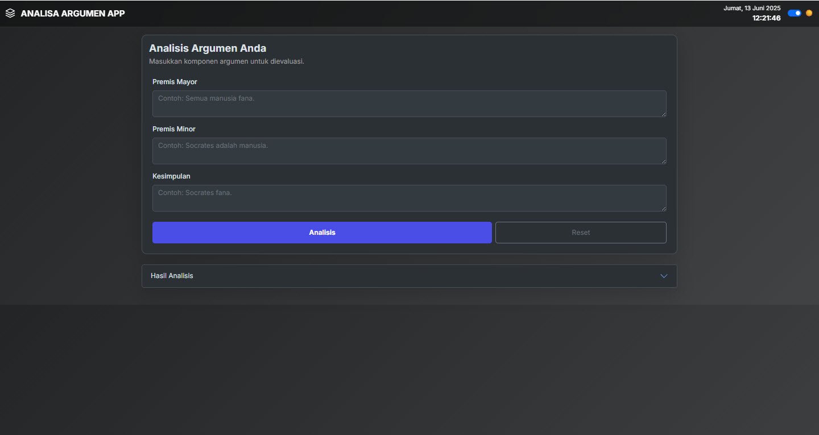
Task: Click the Reset button
Action: click(581, 233)
